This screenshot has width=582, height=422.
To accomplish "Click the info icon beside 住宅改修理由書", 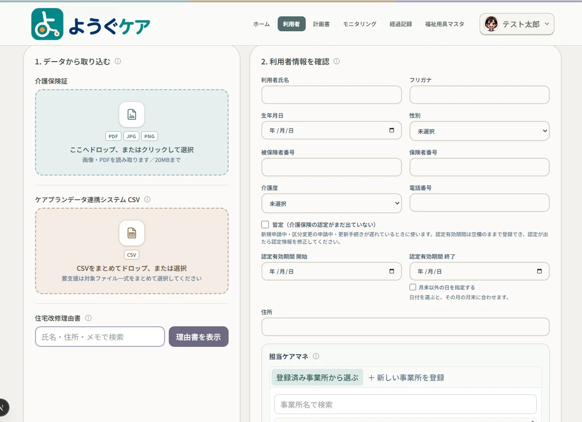I will [88, 318].
